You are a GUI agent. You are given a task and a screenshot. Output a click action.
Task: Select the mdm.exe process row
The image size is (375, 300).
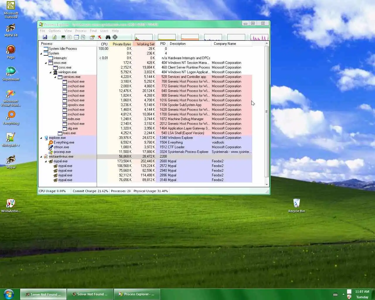tap(145, 119)
